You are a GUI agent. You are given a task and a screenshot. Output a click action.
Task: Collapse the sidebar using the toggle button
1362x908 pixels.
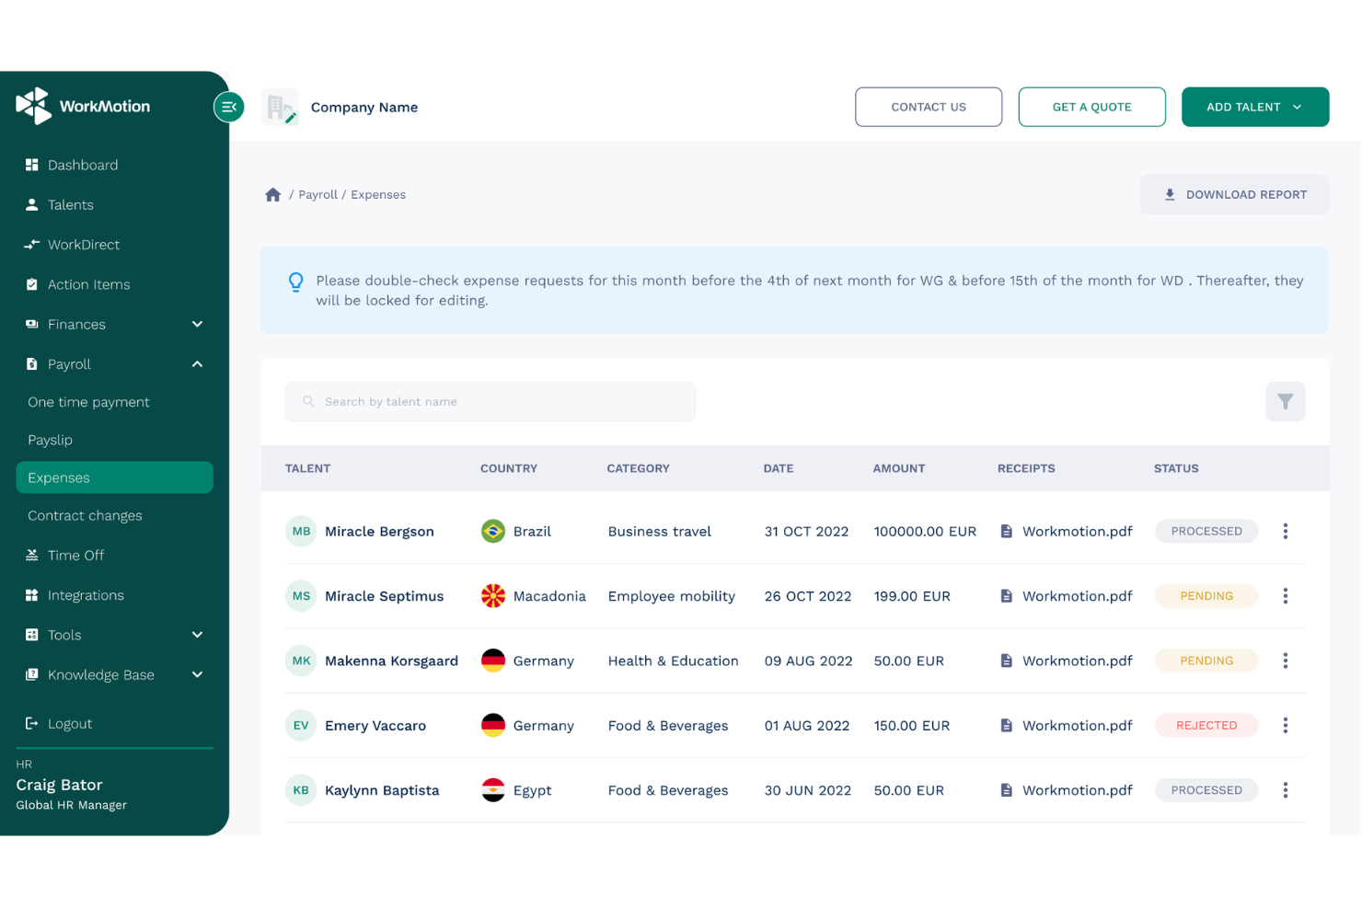point(229,107)
